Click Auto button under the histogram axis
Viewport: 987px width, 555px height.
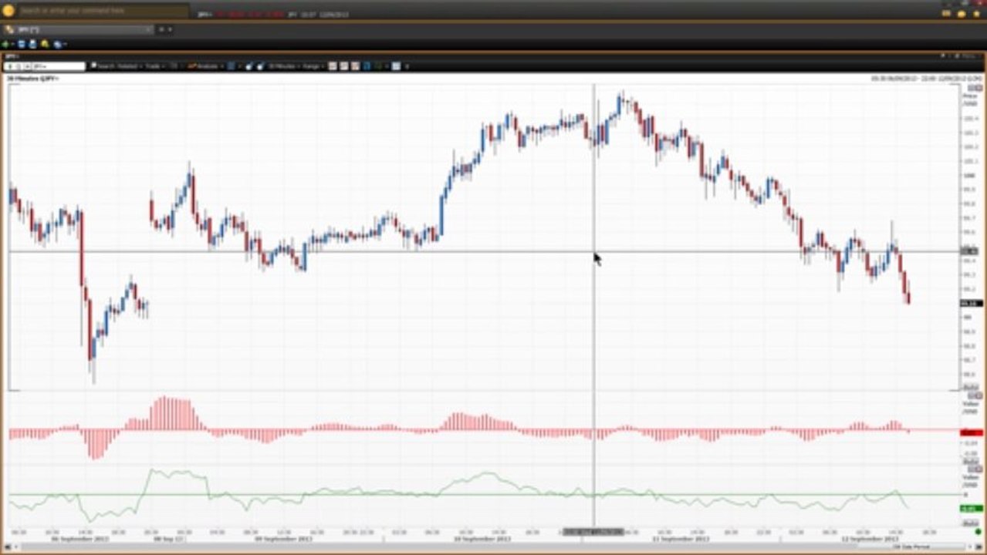971,461
